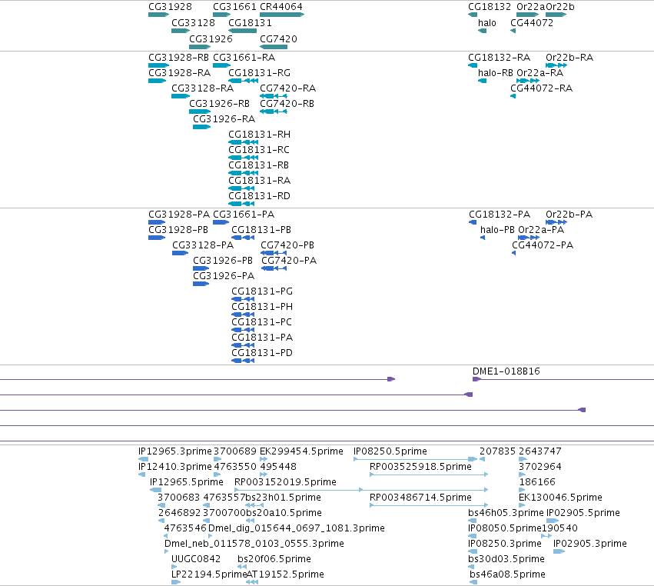The height and width of the screenshot is (586, 654).
Task: Click the RP003525918.5prime EST label
Action: tap(420, 467)
